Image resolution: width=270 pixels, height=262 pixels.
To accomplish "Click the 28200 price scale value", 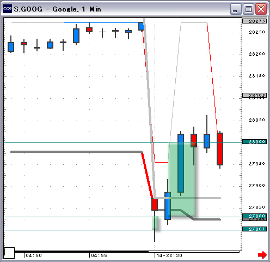I will 257,54.
